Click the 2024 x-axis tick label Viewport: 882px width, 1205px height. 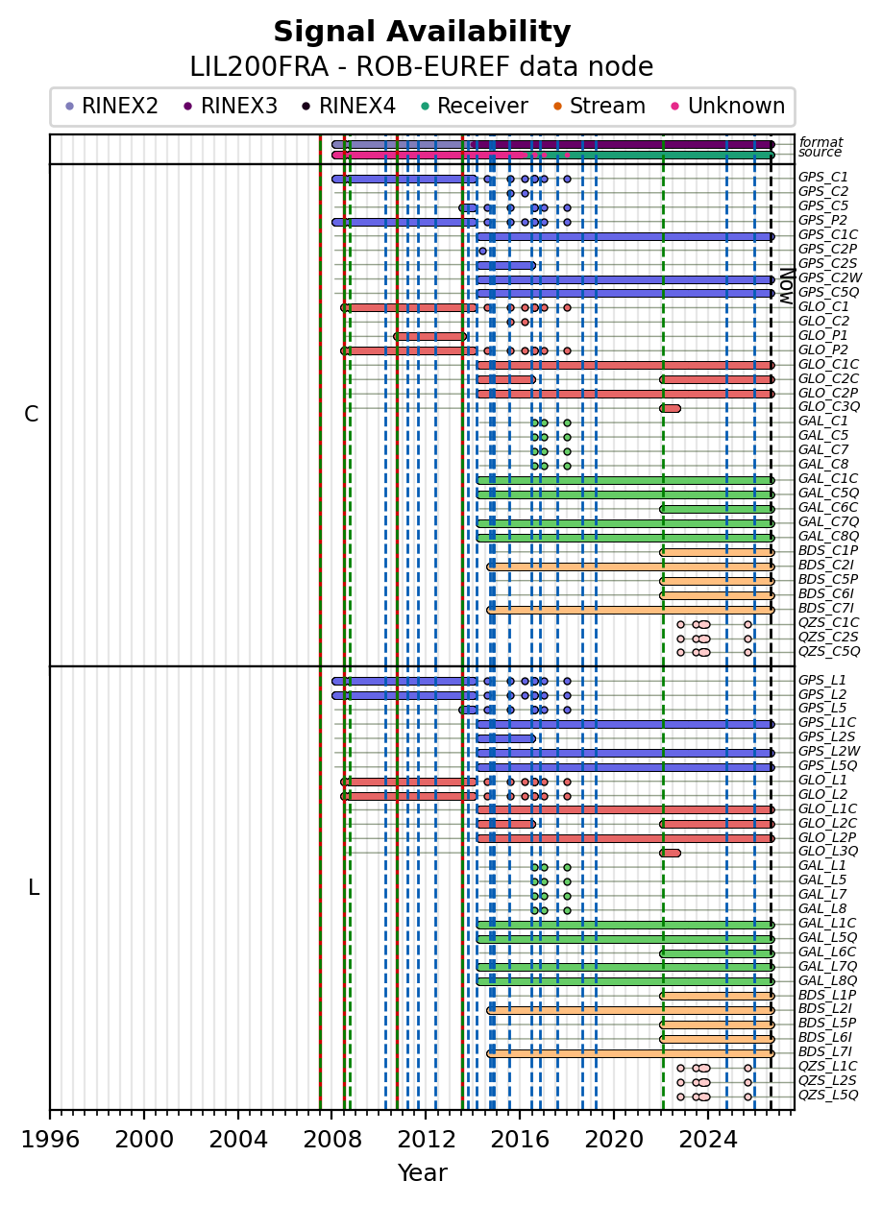click(708, 1138)
